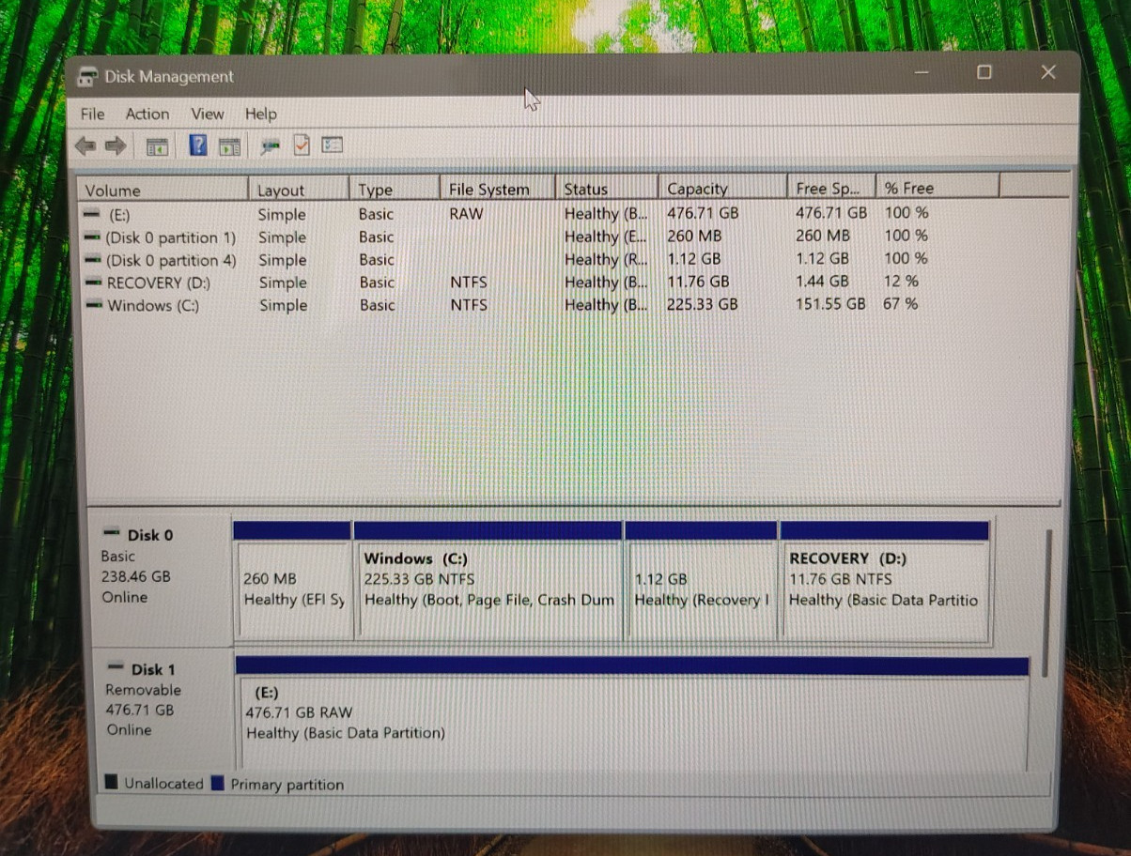Sort by the Status column header
This screenshot has height=856, width=1131.
click(x=607, y=188)
